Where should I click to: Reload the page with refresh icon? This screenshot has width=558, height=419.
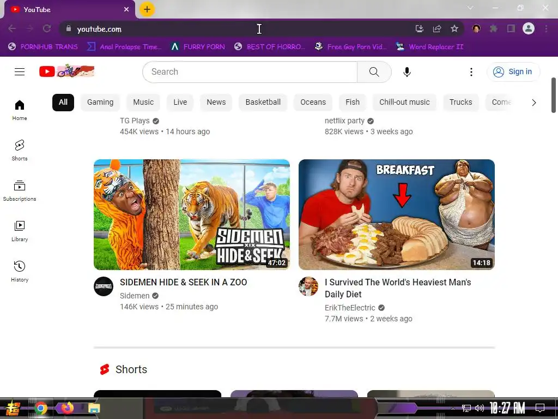[47, 28]
